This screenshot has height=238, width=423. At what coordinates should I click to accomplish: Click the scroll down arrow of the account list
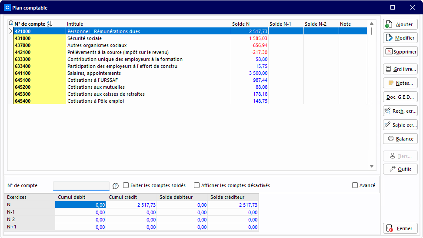coord(371,166)
